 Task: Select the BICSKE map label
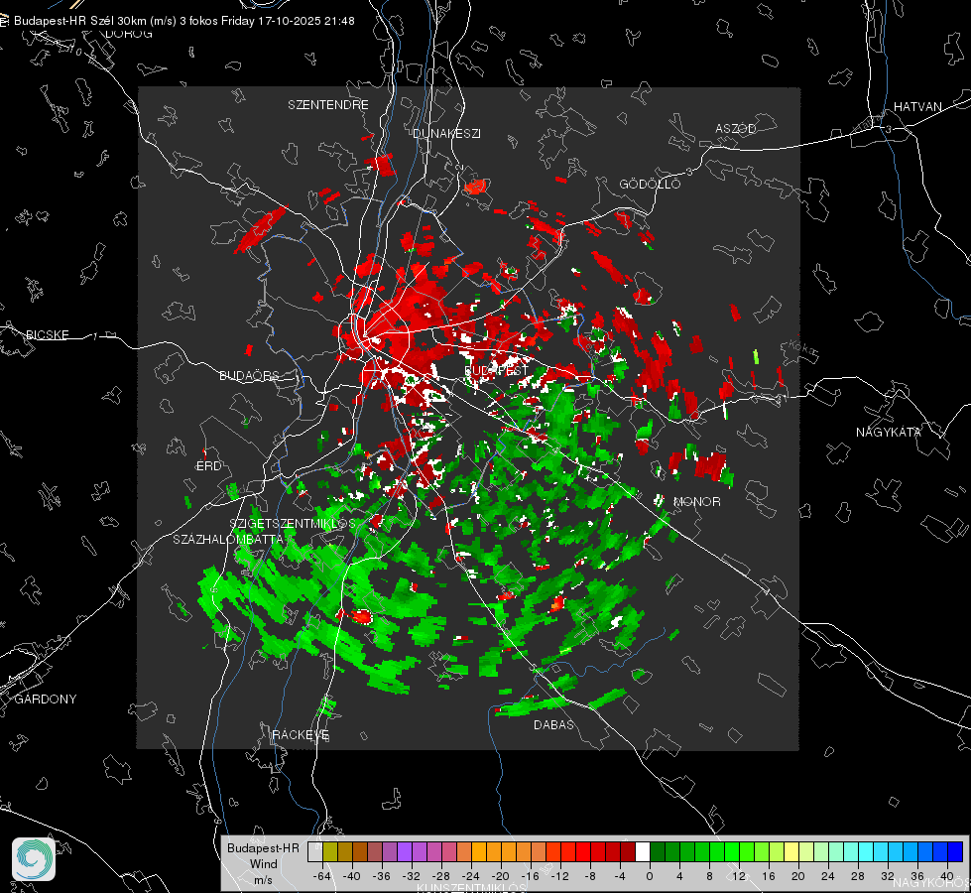(47, 334)
